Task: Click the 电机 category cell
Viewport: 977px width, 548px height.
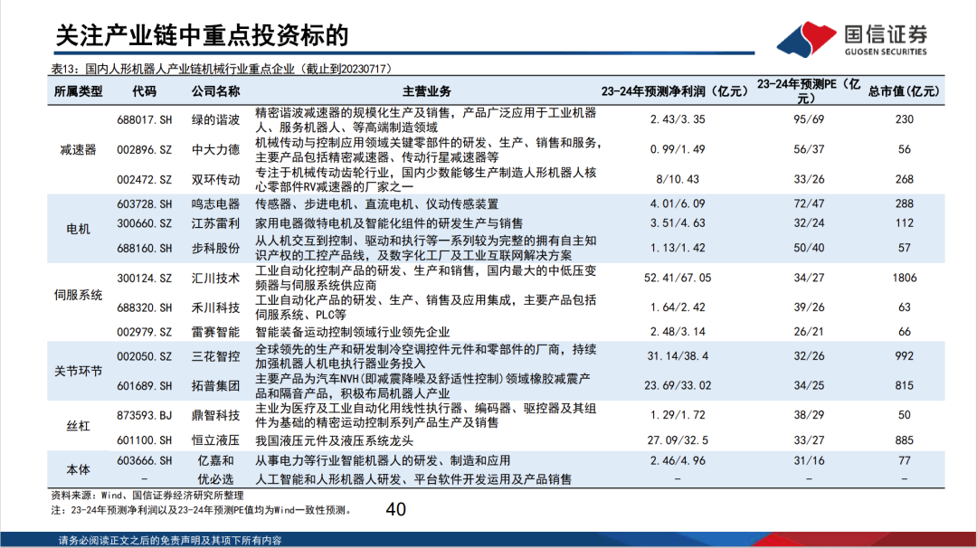Action: (x=78, y=229)
